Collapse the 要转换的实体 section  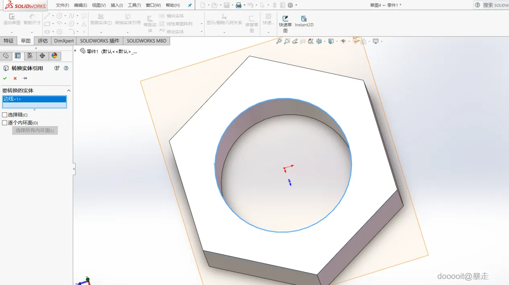68,91
